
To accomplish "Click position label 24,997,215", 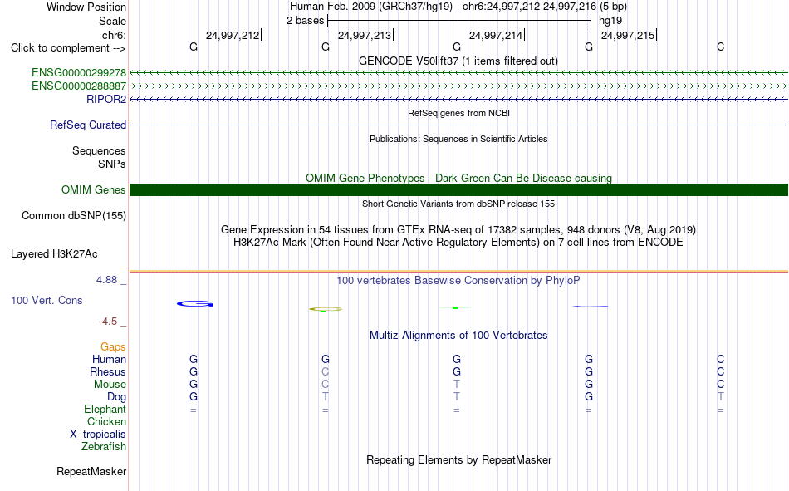I will click(x=628, y=35).
